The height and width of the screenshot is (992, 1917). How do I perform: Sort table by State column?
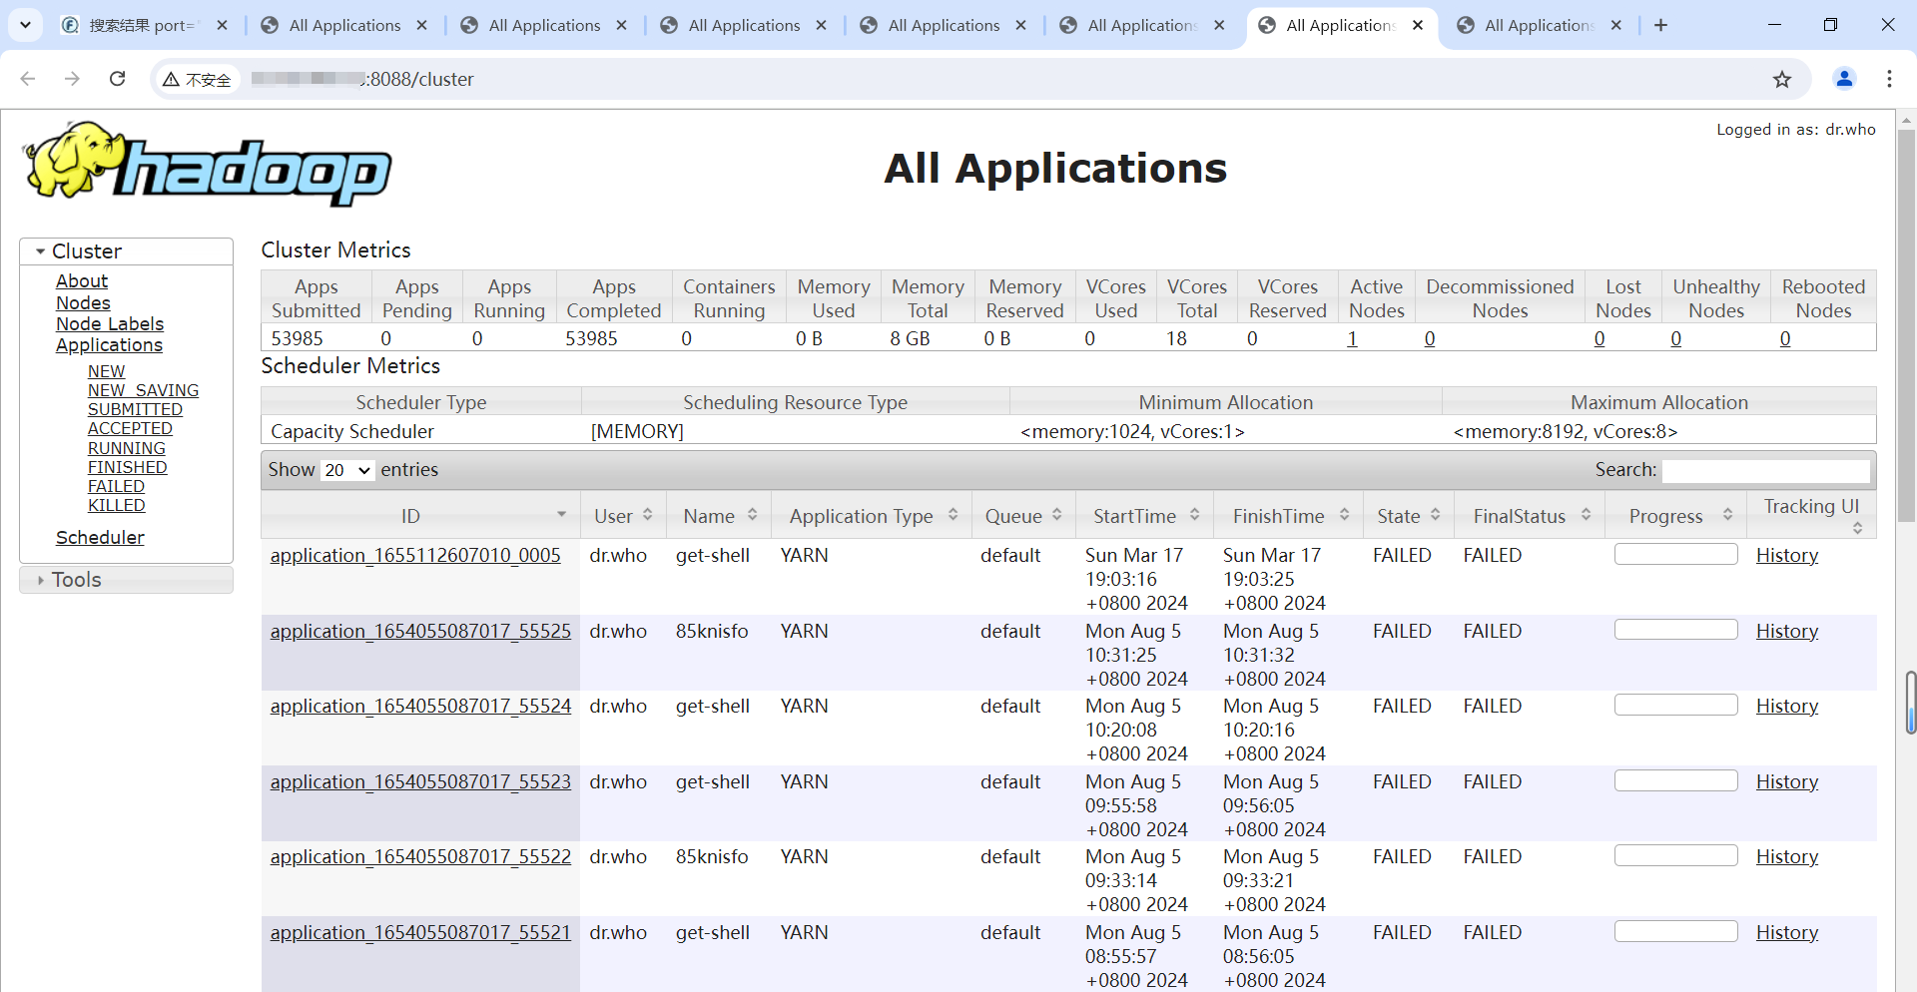pos(1409,516)
